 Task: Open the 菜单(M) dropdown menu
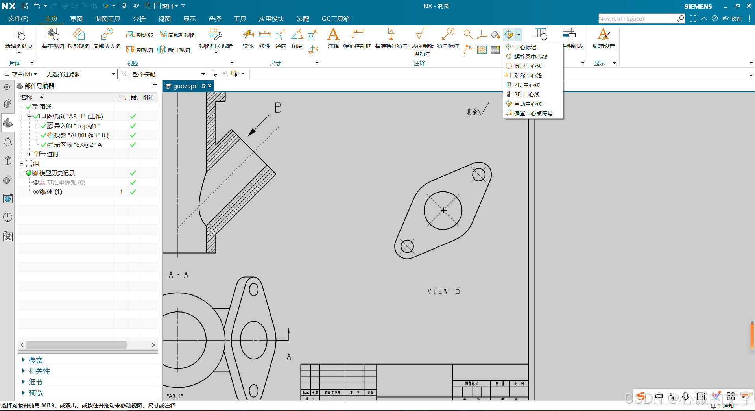[x=21, y=74]
